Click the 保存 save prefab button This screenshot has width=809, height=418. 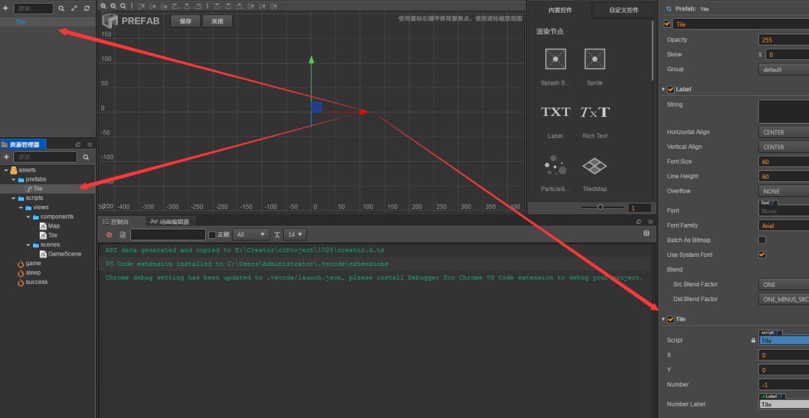tap(185, 21)
